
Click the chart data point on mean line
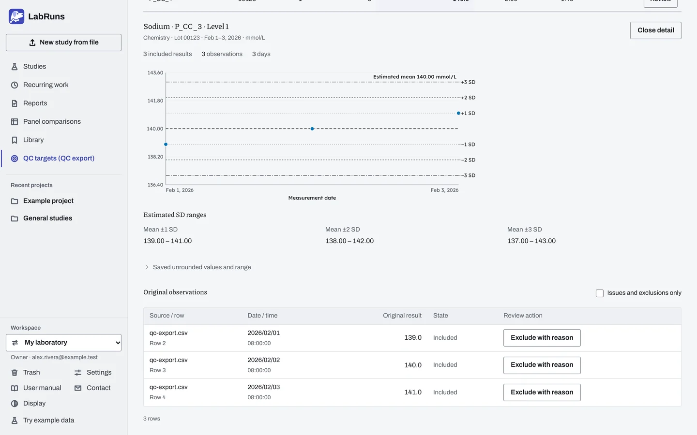(x=312, y=129)
